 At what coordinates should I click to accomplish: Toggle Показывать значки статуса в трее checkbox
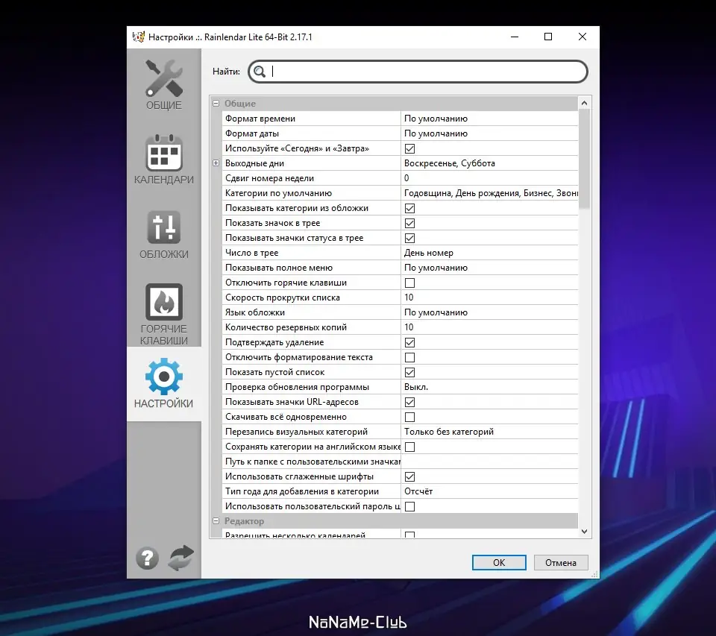(x=409, y=239)
